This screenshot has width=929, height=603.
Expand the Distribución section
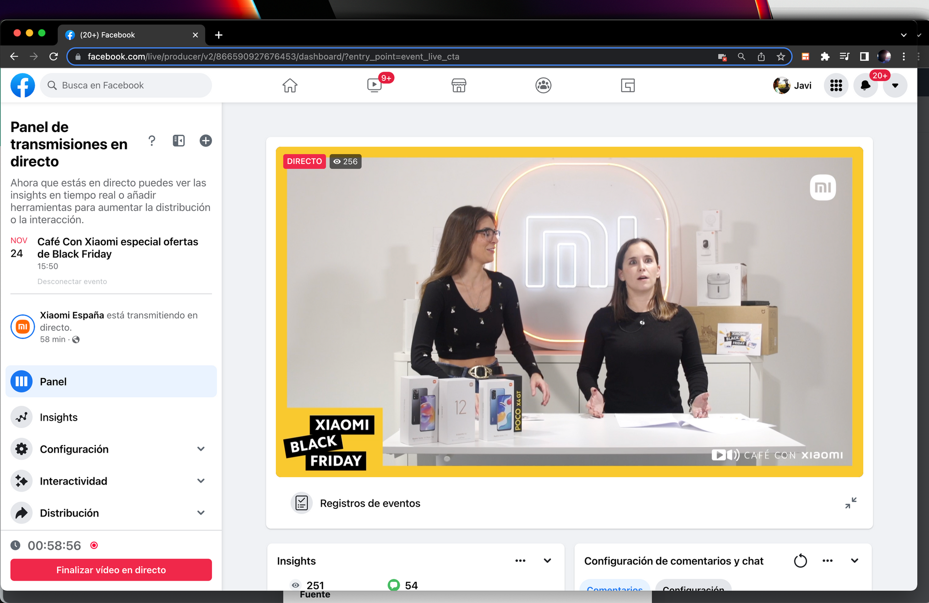(x=201, y=513)
